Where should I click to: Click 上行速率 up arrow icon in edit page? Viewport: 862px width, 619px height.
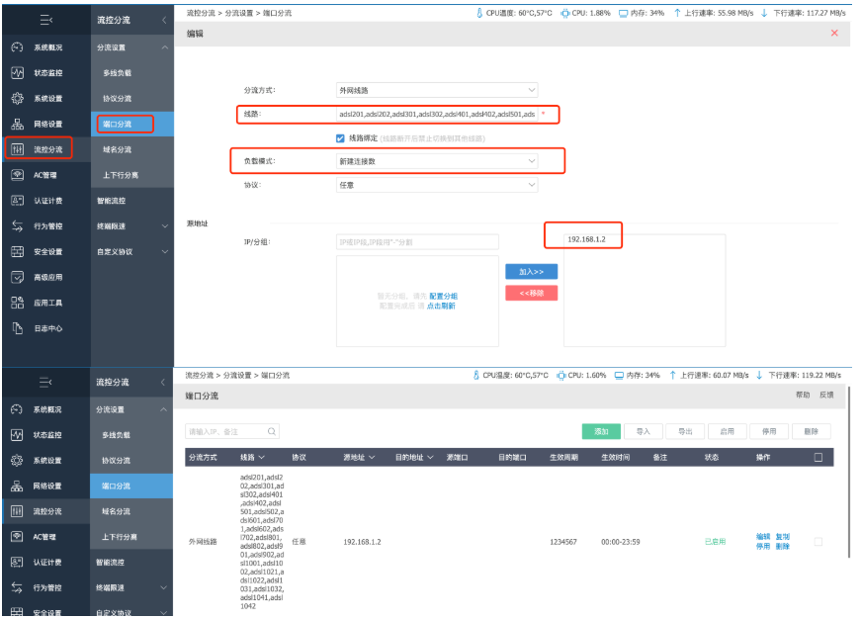pyautogui.click(x=677, y=13)
